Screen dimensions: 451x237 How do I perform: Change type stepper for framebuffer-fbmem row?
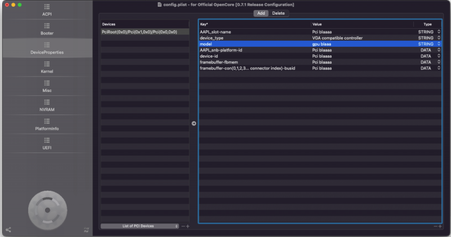[x=439, y=62]
